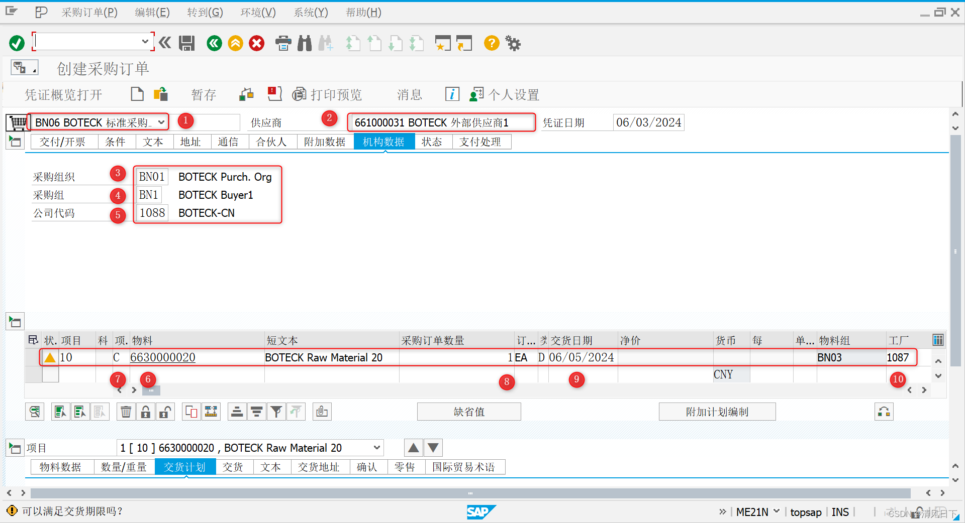Screen dimensions: 965x523
Task: Click the Sort descending icon in item toolbar
Action: (256, 412)
